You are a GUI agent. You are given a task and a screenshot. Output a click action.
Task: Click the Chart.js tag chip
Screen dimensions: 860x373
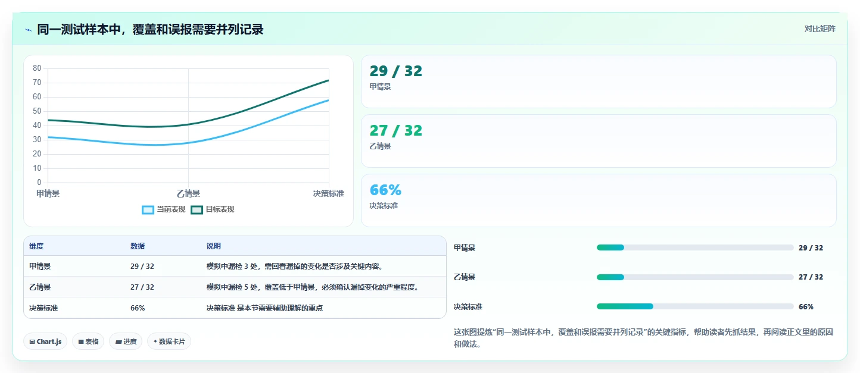point(45,341)
